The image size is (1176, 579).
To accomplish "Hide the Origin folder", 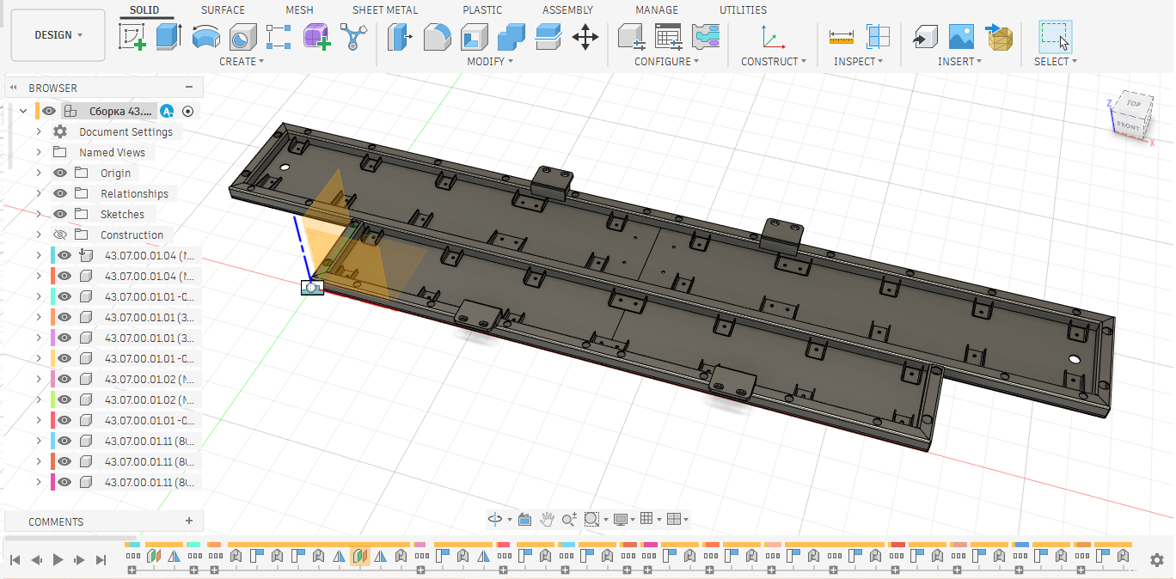I will click(x=60, y=173).
